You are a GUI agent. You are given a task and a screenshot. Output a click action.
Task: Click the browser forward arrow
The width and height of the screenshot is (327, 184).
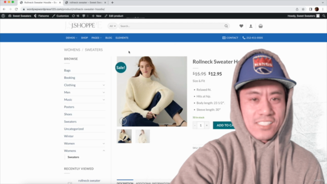pyautogui.click(x=10, y=9)
